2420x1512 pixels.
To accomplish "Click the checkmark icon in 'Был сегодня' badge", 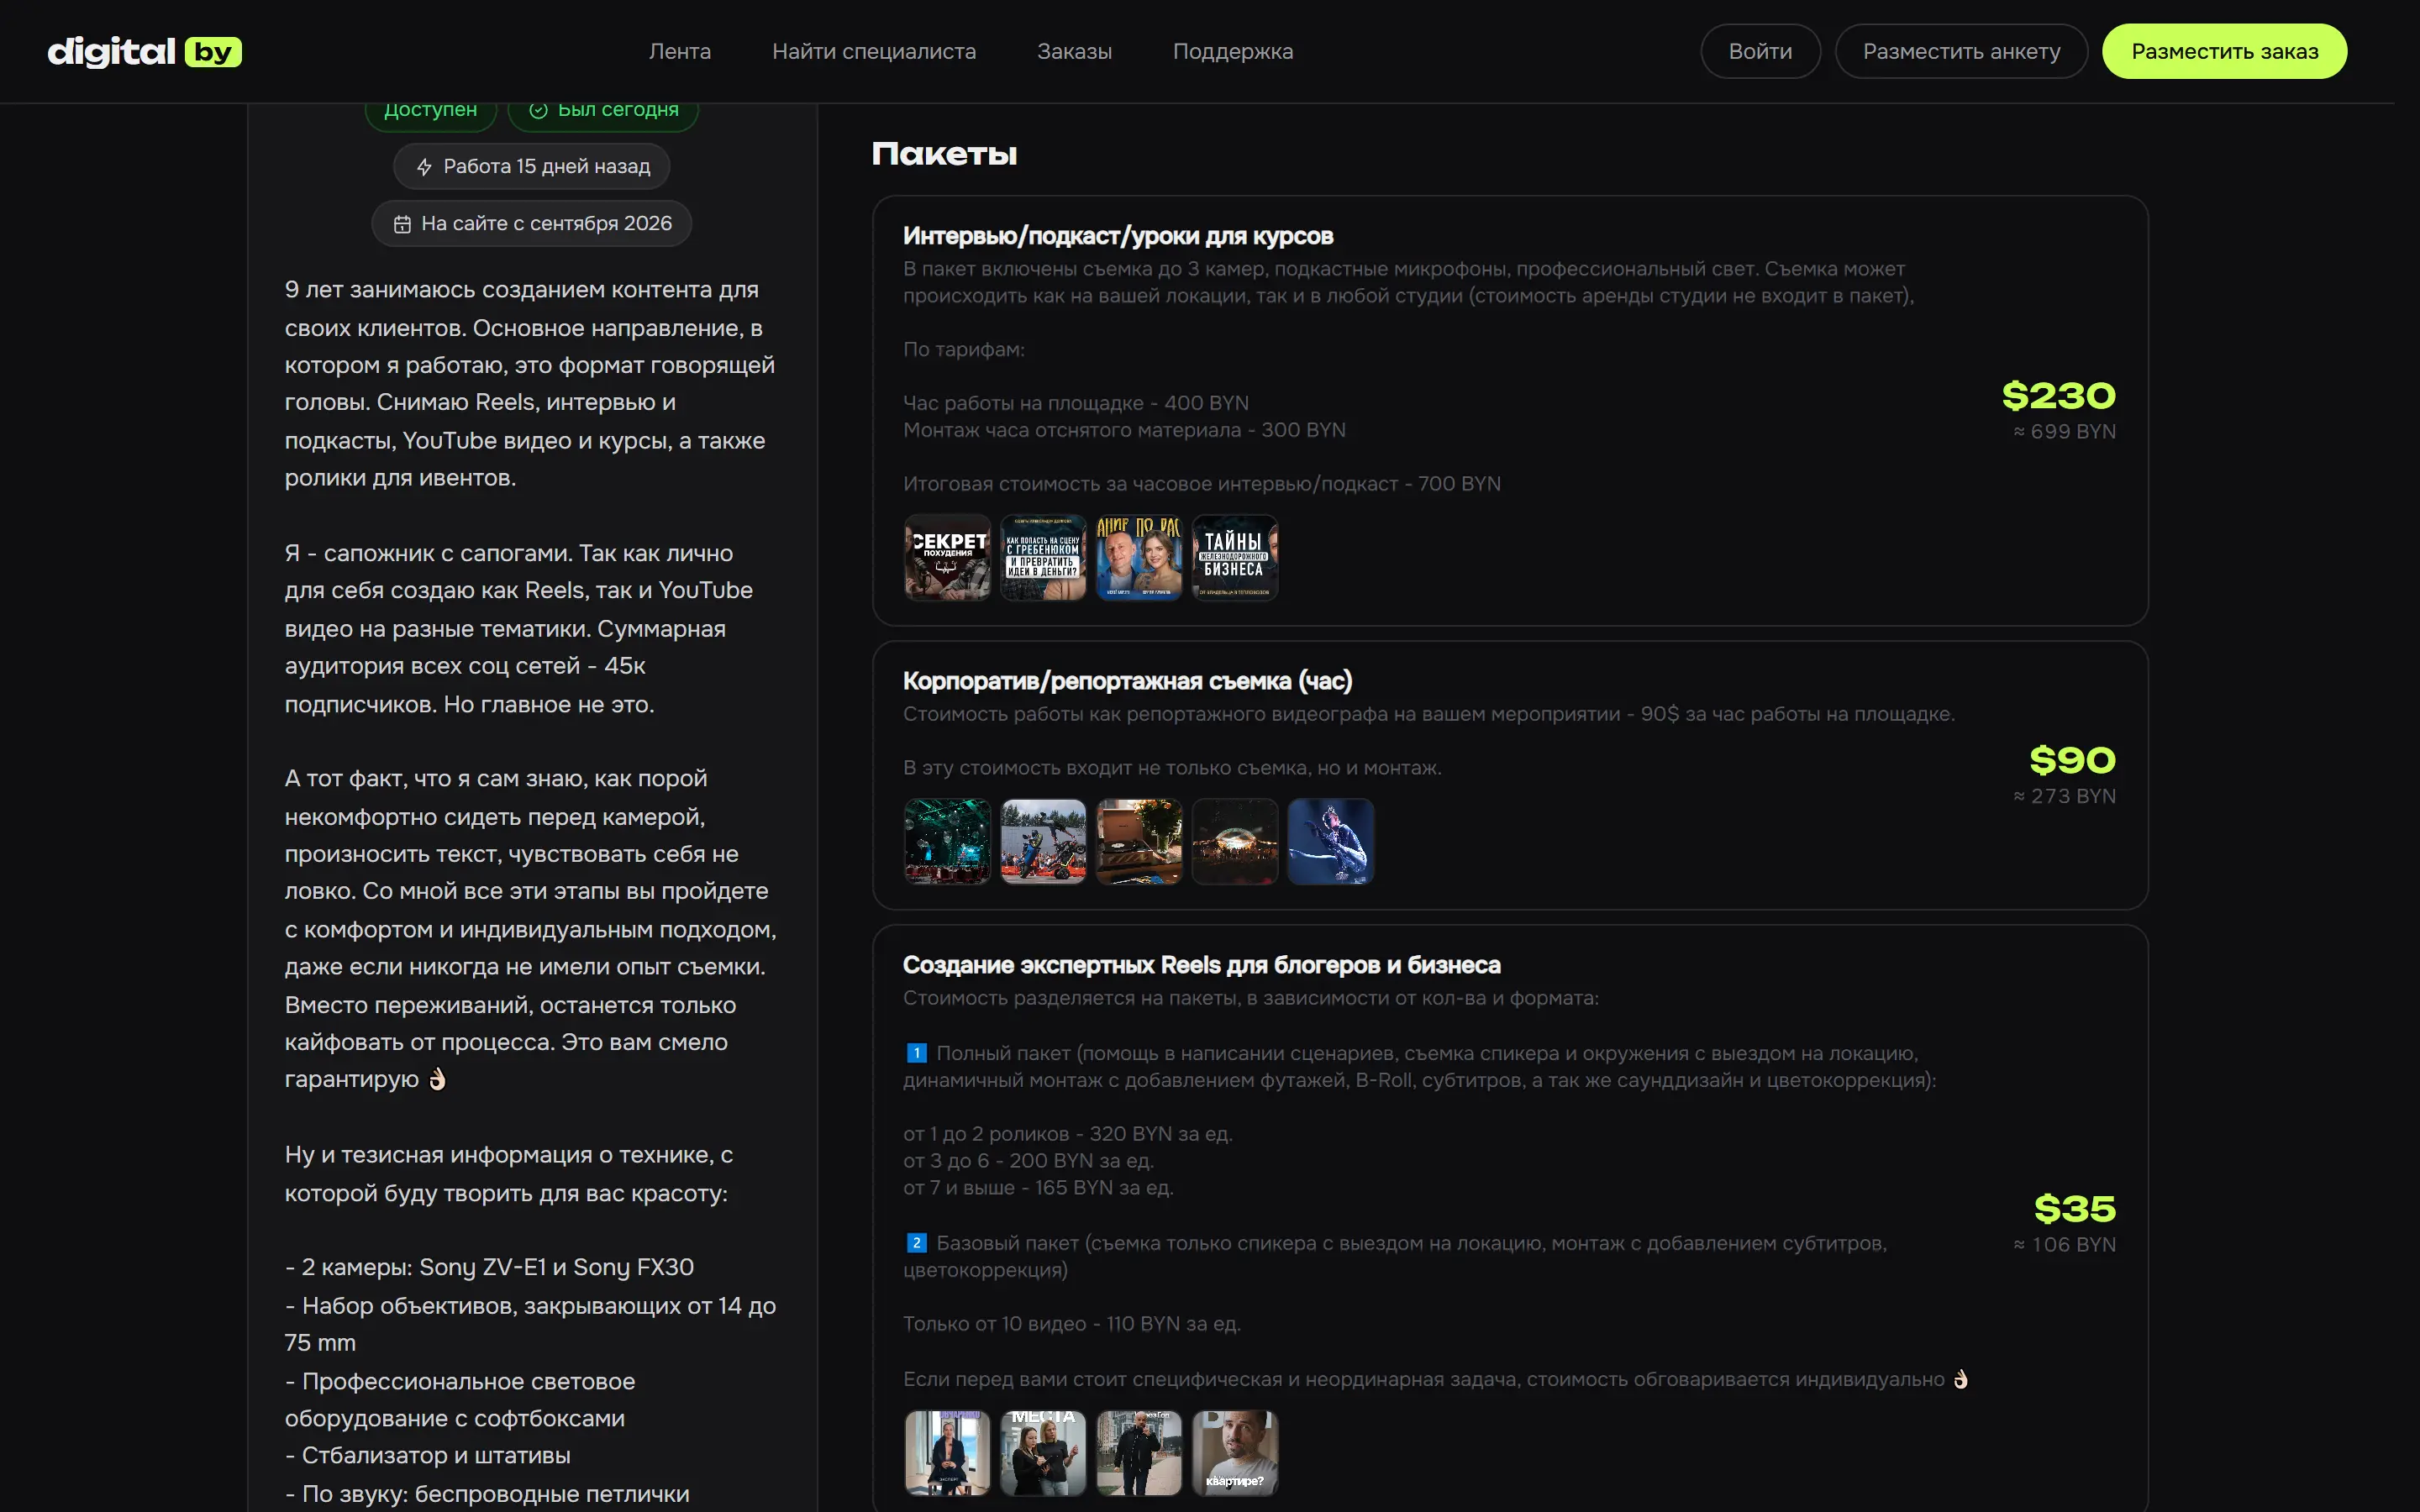I will [x=538, y=110].
